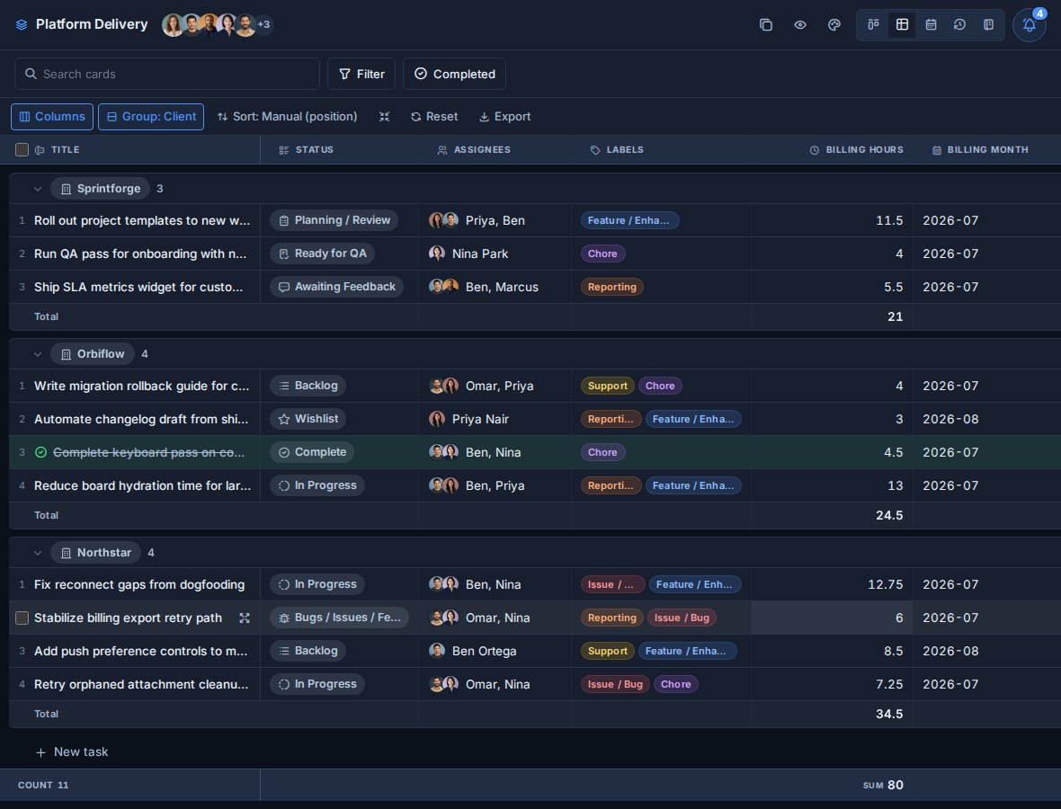Click the Assignees column header
1061x809 pixels.
pos(475,149)
